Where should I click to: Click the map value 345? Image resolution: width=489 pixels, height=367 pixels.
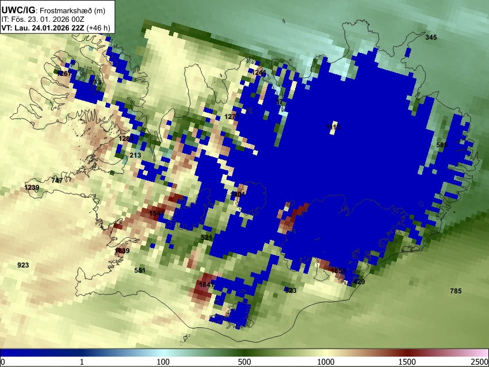(x=431, y=37)
